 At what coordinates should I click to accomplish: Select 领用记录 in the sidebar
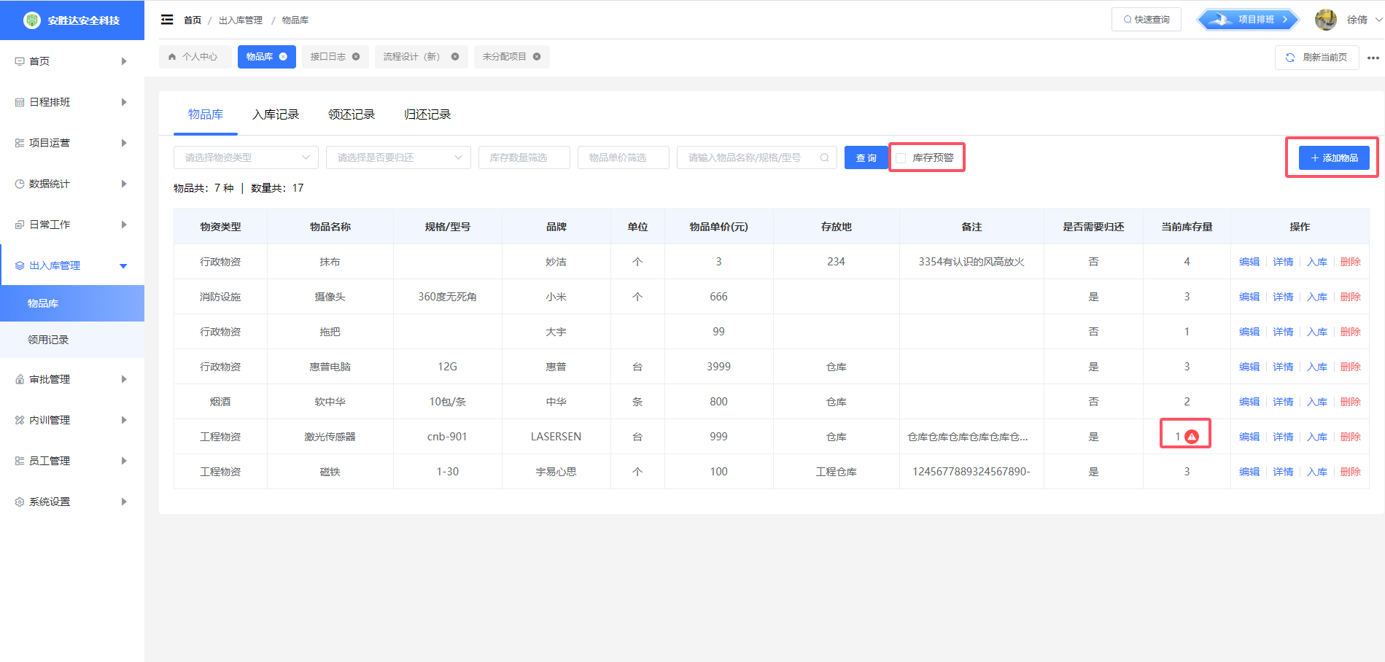click(x=48, y=340)
